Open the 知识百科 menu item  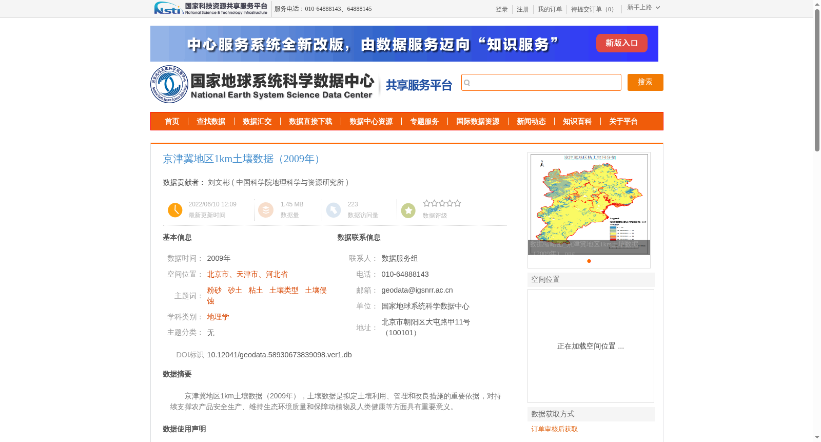point(577,122)
